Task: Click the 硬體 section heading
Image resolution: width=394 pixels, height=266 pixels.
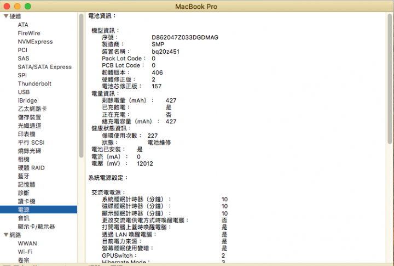Action: (15, 16)
